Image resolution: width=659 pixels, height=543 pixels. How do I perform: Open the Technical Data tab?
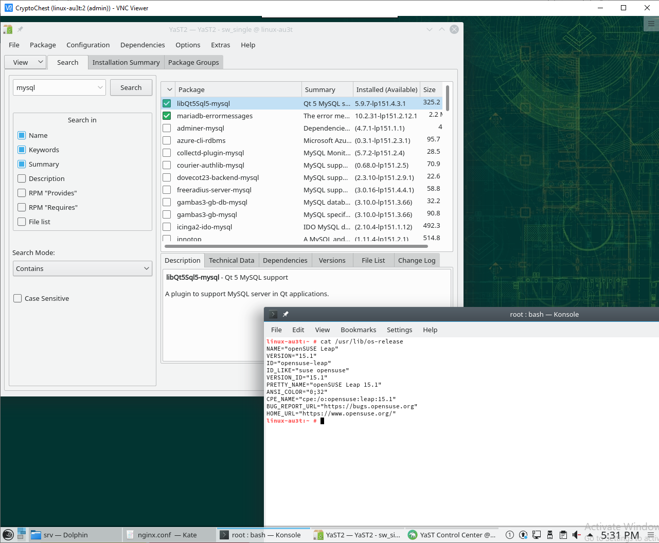pos(231,260)
